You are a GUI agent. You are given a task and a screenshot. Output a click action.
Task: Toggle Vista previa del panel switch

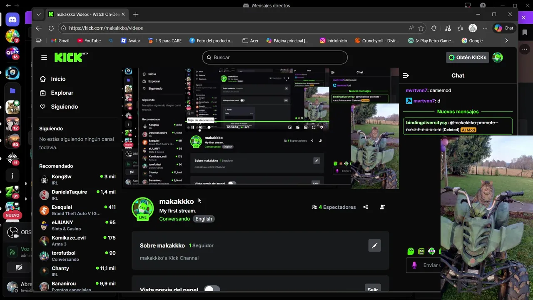(212, 290)
